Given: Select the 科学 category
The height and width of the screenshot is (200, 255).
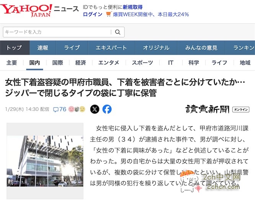Looking at the screenshot, I should 193,63.
